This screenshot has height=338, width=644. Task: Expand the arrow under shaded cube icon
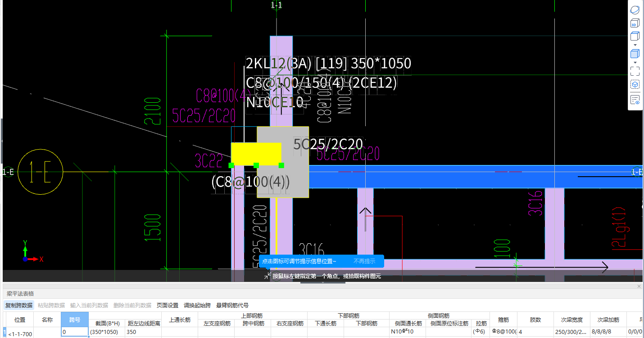[x=635, y=63]
